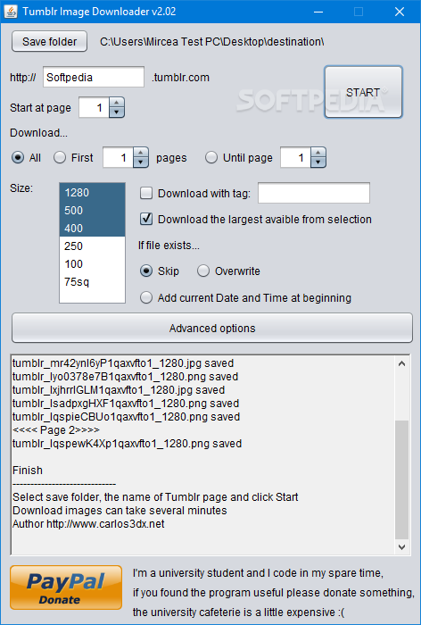Select size 500 in the list
Viewport: 421px width, 625px height.
pyautogui.click(x=92, y=210)
